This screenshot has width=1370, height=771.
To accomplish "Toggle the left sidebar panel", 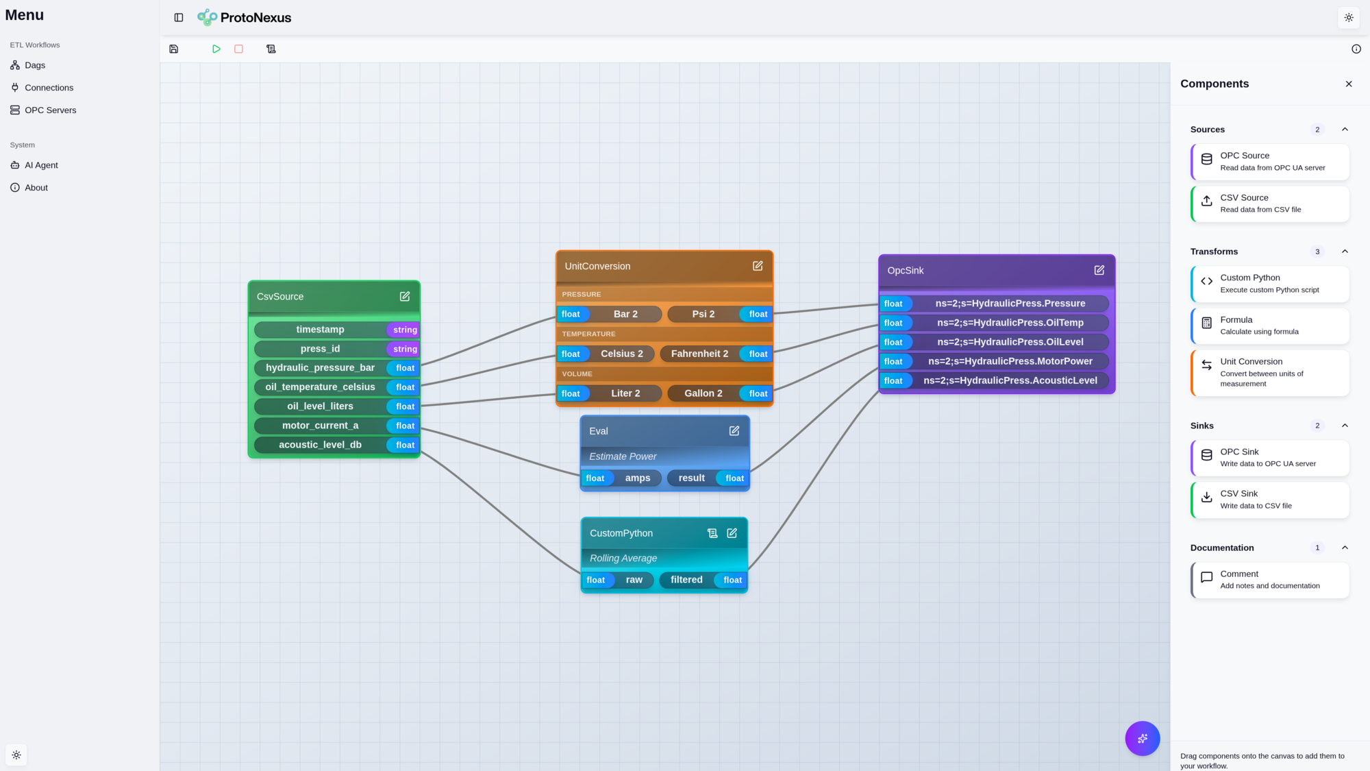I will [x=178, y=17].
